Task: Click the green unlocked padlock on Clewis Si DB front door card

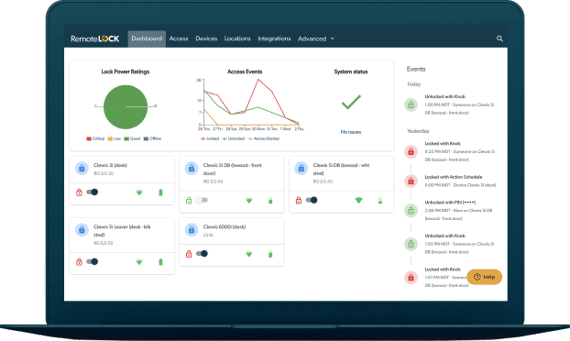Action: [189, 201]
